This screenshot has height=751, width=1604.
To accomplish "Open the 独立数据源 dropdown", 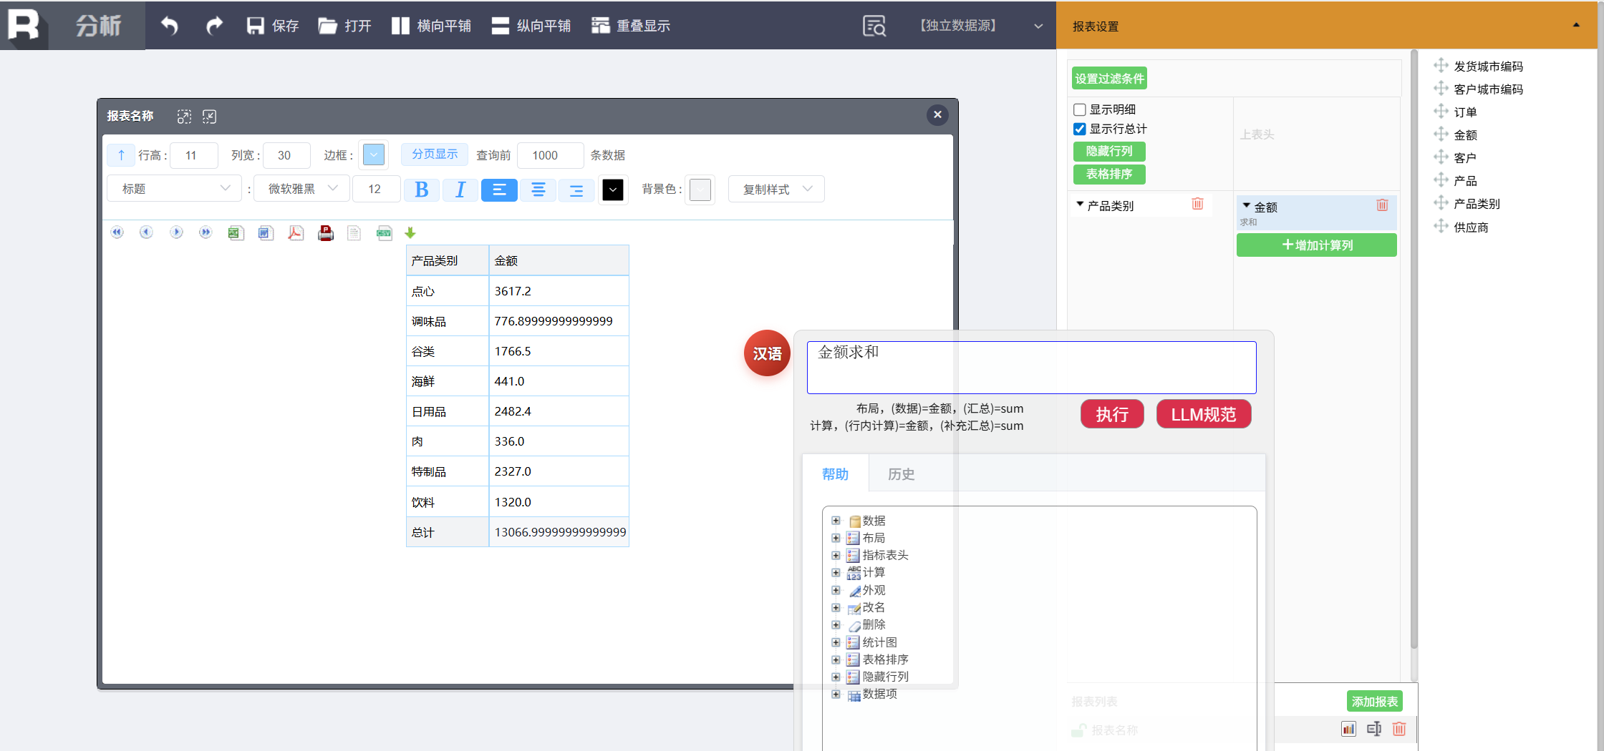I will point(980,26).
